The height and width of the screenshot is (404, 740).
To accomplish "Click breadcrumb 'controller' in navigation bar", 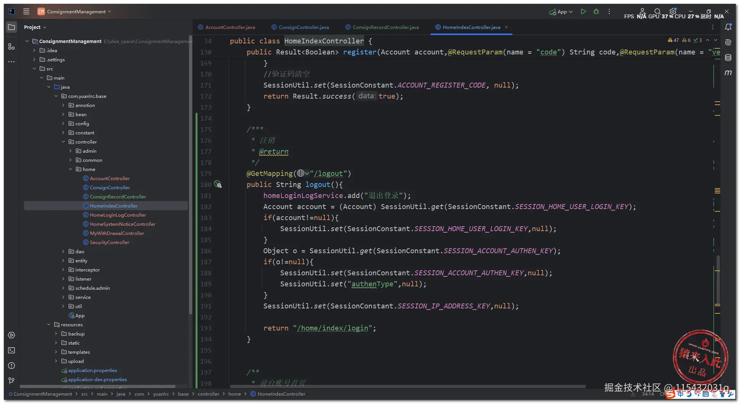I will point(209,394).
